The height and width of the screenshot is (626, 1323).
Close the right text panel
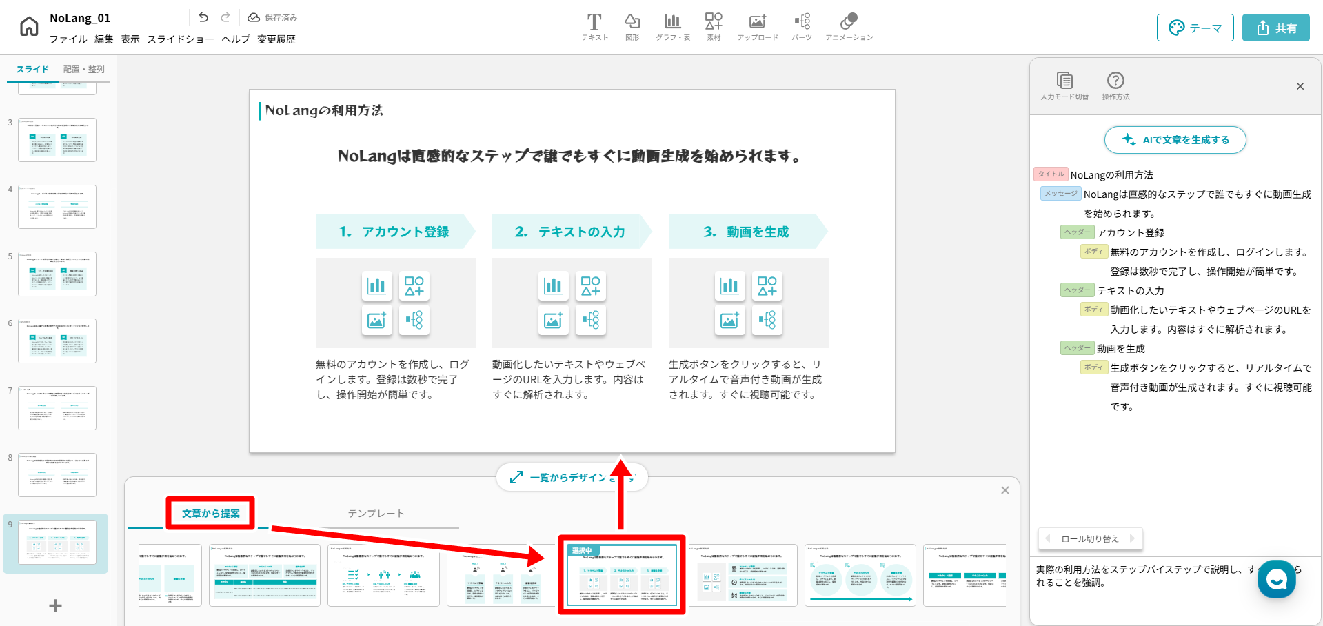[x=1300, y=86]
